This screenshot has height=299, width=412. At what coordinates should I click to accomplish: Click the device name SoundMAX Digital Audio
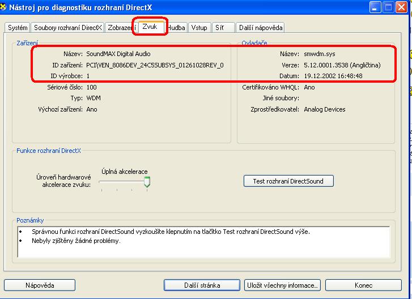pyautogui.click(x=118, y=54)
